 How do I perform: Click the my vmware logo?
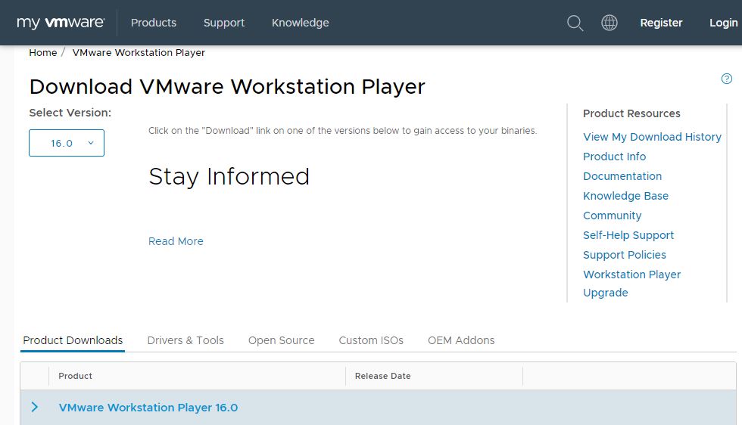click(x=61, y=23)
